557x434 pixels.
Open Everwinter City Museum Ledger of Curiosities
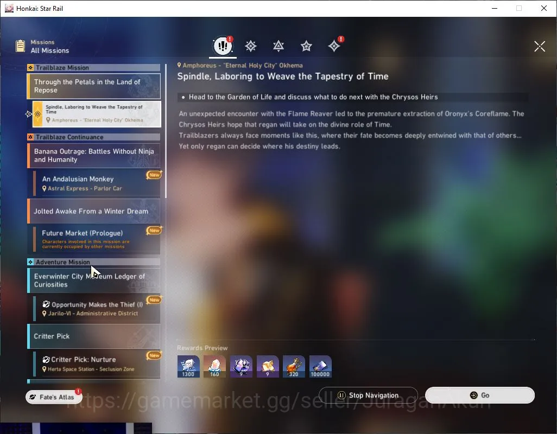tap(94, 280)
